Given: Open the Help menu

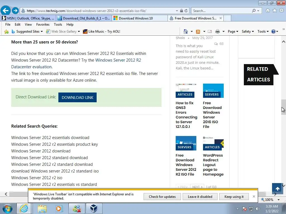Looking at the screenshot, I should click(x=70, y=25).
